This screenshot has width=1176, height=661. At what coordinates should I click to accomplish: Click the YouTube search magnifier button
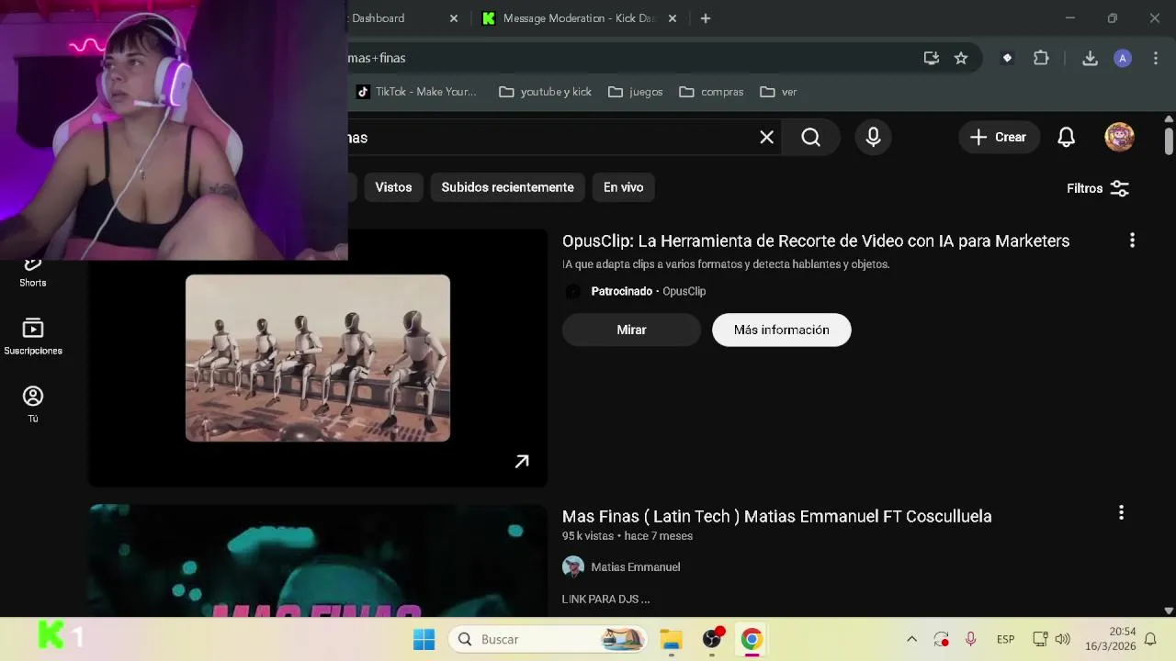(x=810, y=138)
